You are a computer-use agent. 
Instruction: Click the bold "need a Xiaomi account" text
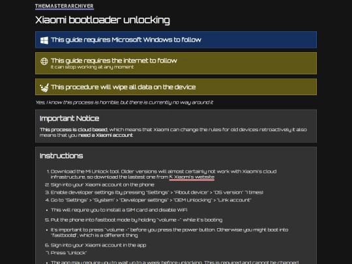(106, 135)
